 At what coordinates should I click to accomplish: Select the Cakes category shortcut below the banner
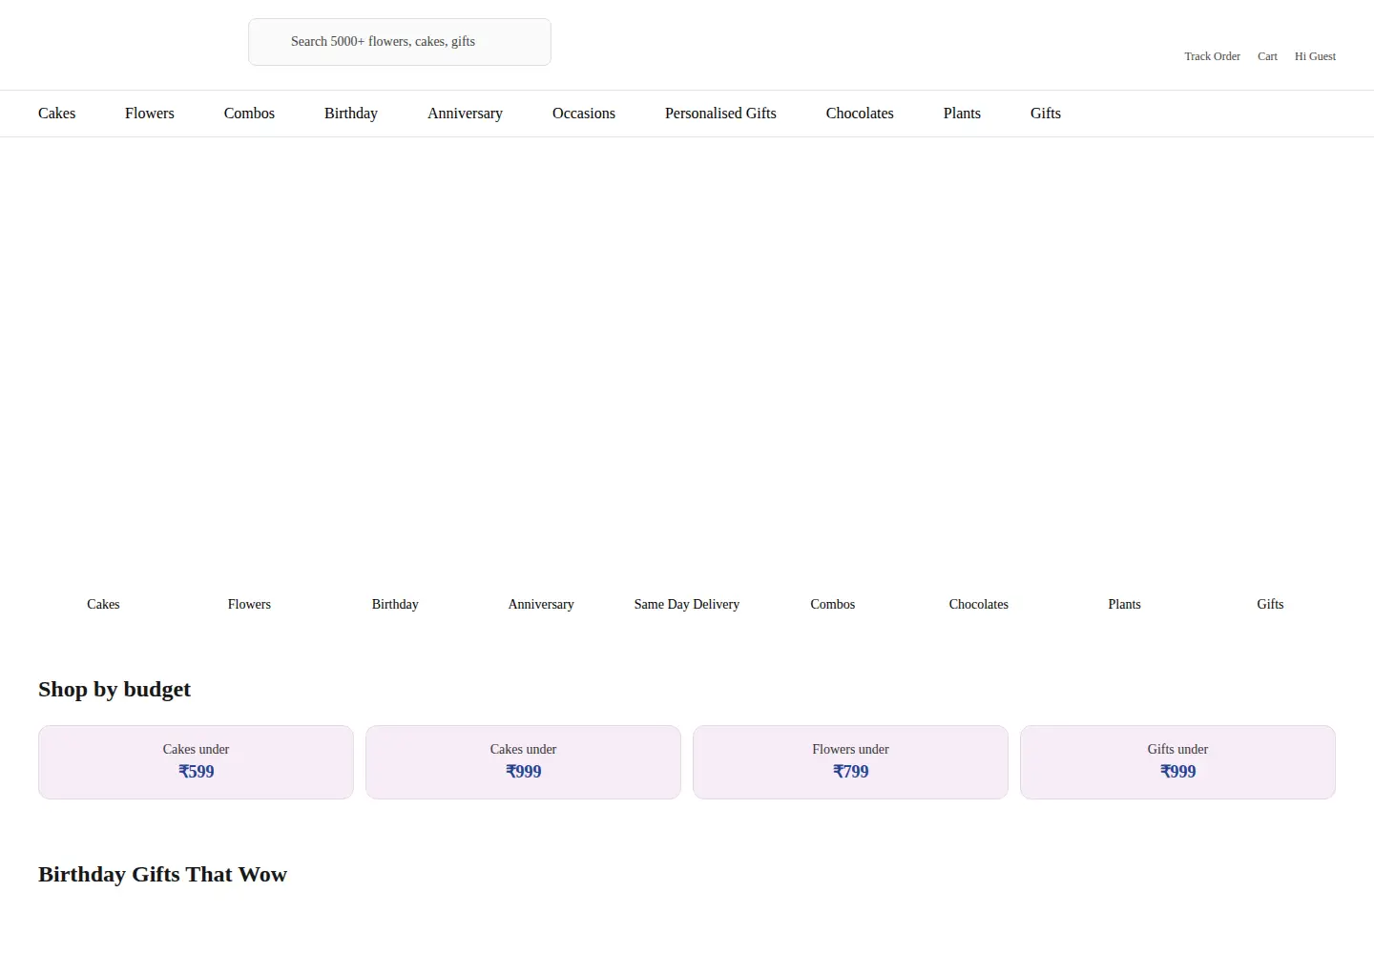tap(103, 604)
